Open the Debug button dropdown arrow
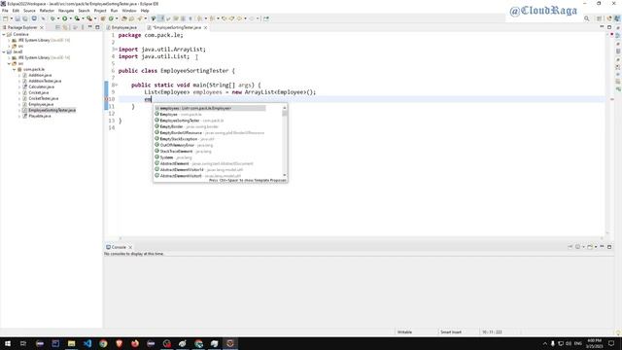Image resolution: width=622 pixels, height=350 pixels. tap(58, 18)
